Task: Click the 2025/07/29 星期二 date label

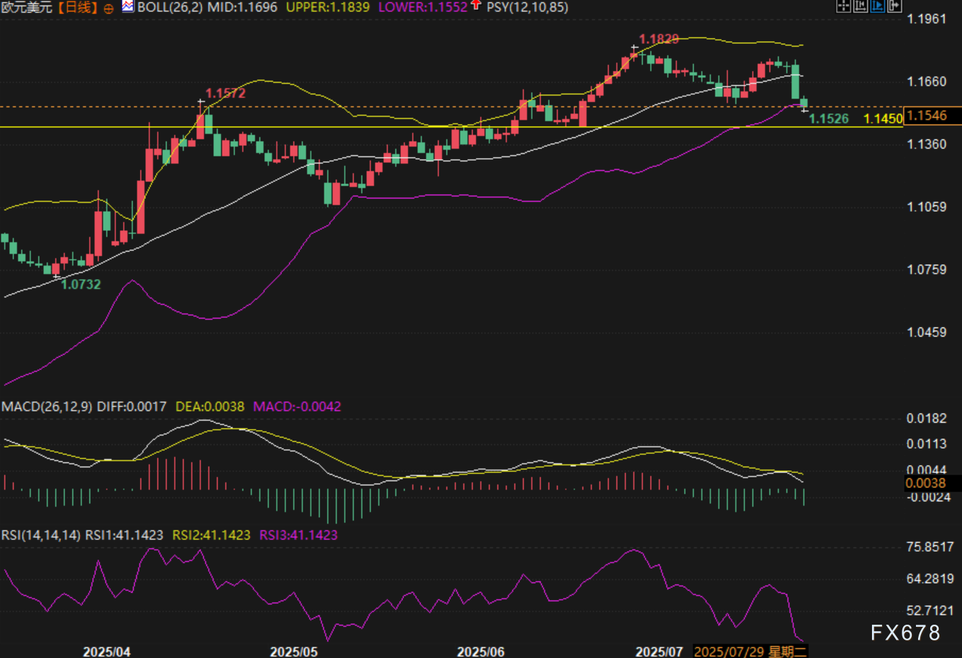Action: [749, 651]
